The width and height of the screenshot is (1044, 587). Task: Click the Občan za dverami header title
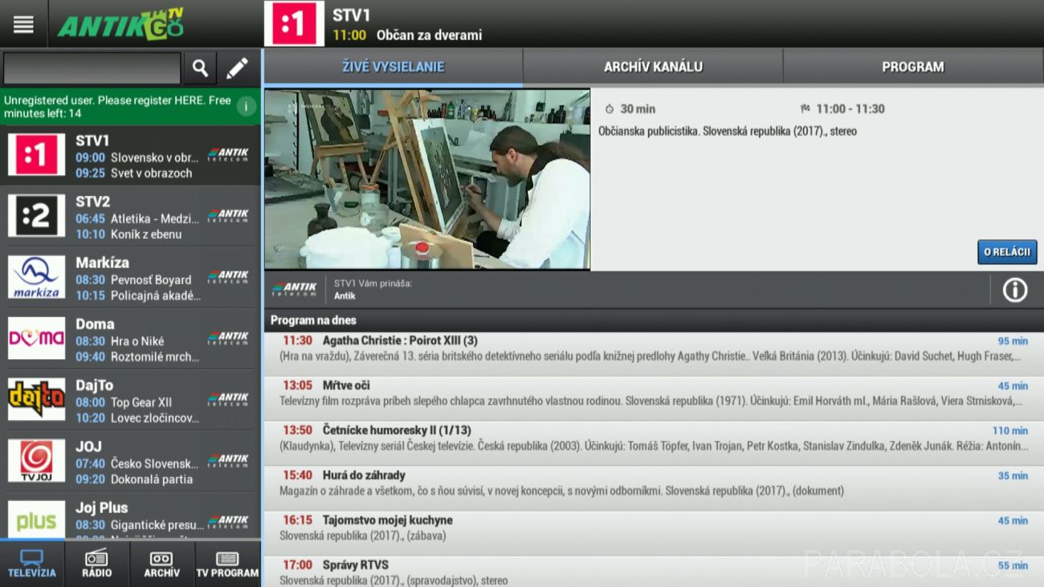click(x=429, y=35)
